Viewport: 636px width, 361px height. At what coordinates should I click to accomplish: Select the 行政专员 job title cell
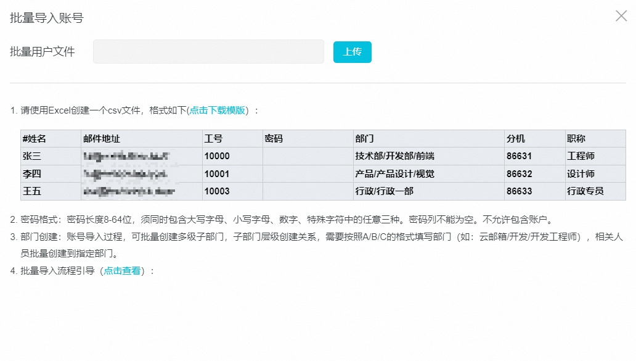coord(585,191)
